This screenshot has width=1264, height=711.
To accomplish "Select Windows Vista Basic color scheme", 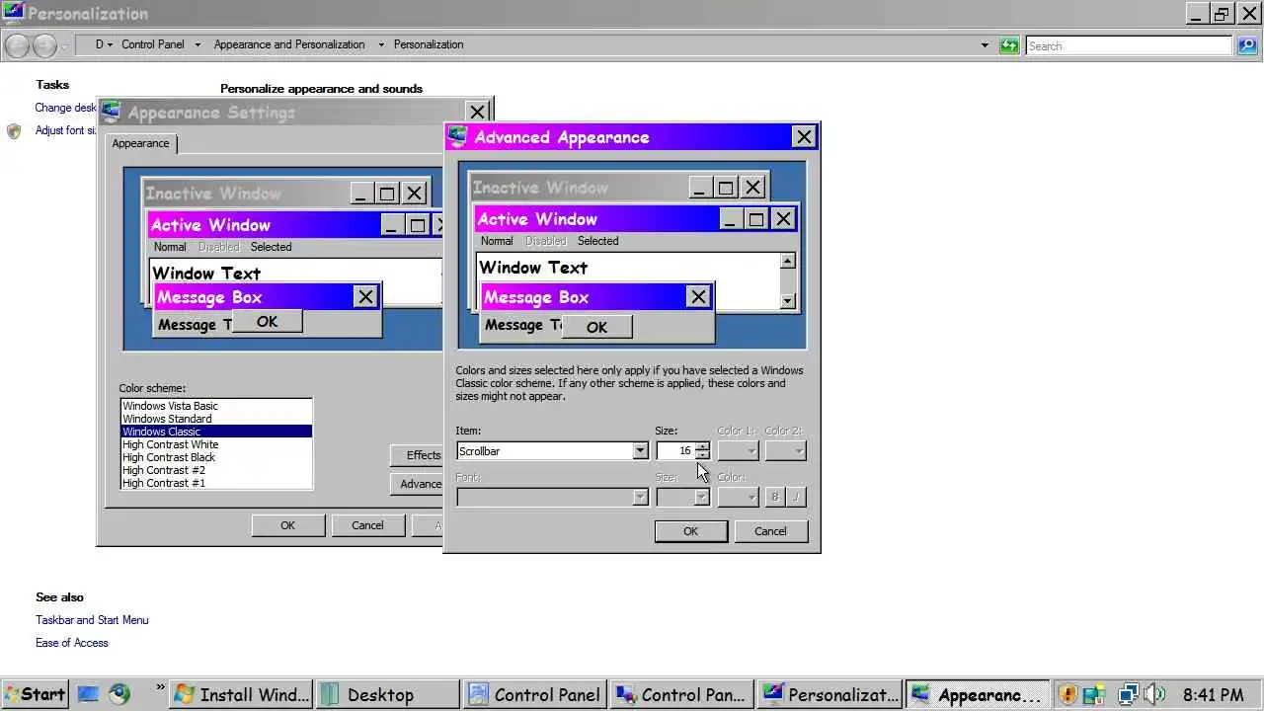I will (216, 406).
